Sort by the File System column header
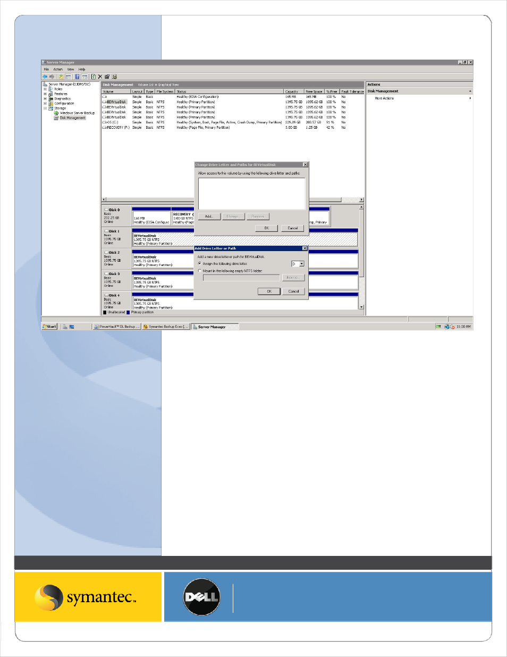Viewport: 507px width, 657px height. [165, 92]
